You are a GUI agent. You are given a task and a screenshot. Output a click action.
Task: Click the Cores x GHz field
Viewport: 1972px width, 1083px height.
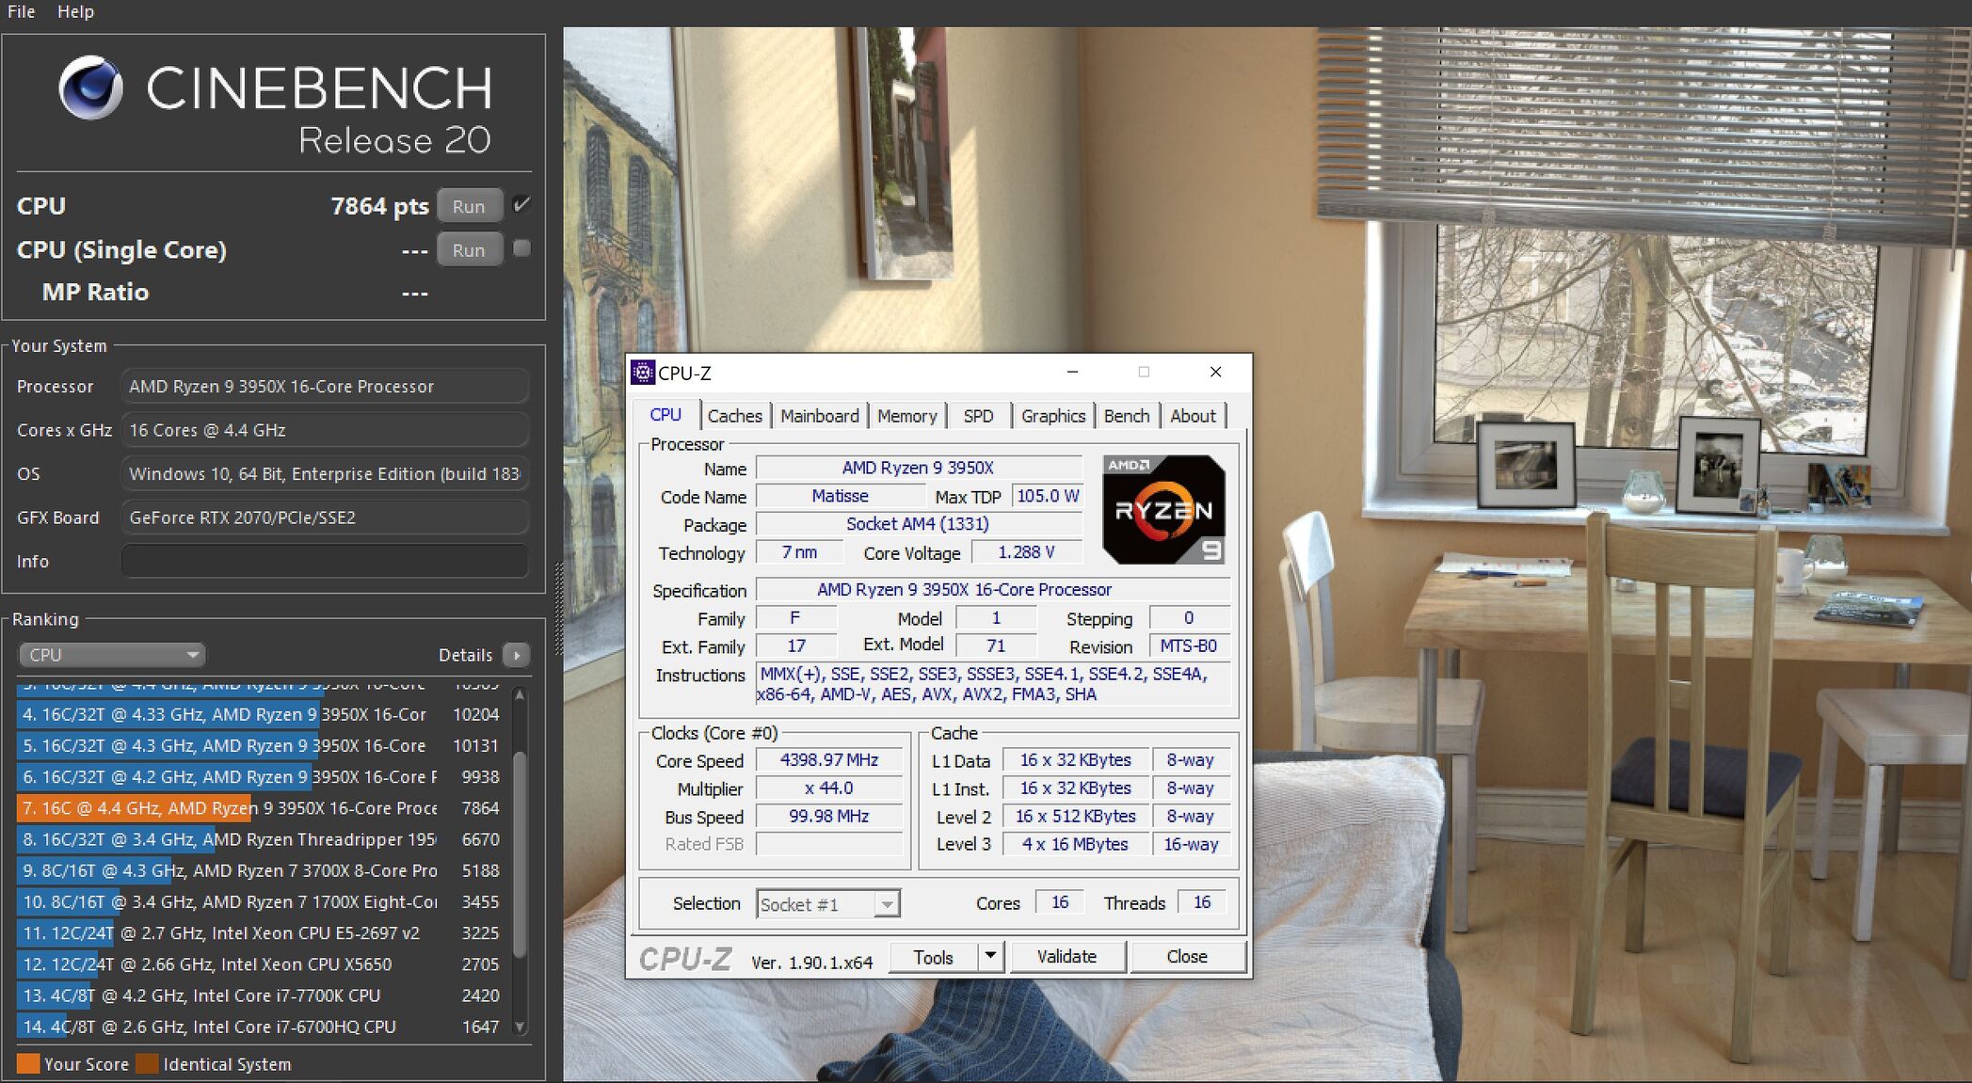tap(325, 430)
